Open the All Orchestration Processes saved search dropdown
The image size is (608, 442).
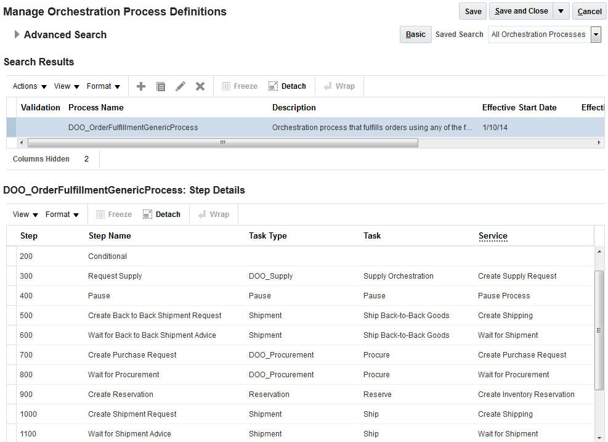[595, 35]
